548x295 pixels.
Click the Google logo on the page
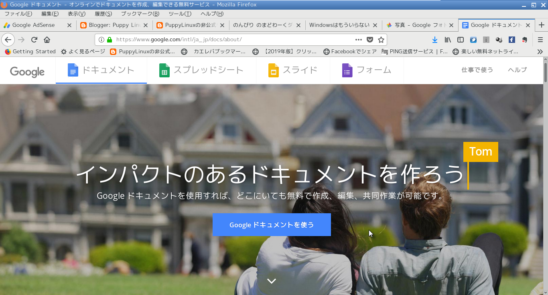click(27, 71)
